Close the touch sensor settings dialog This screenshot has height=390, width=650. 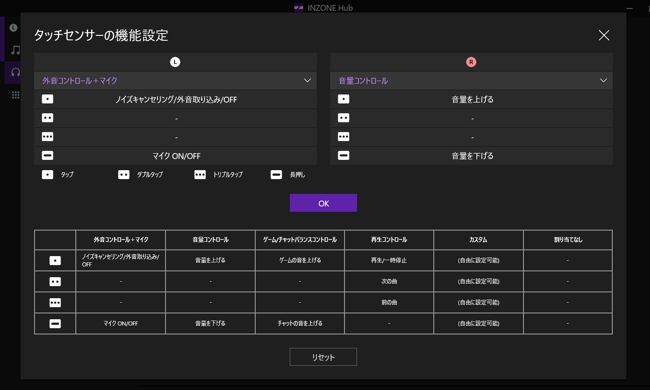click(604, 35)
